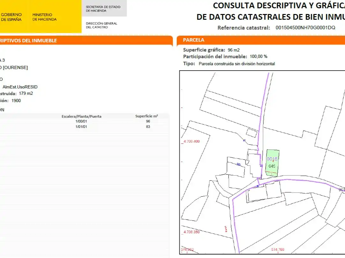Click the GOBIERNO DE ESPAÑA logo text
Viewport: 345px width, 258px height.
click(x=11, y=17)
